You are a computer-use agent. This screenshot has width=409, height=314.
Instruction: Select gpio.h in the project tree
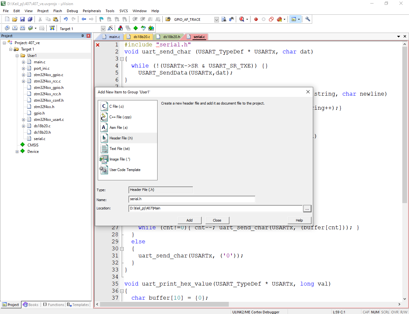pyautogui.click(x=39, y=113)
